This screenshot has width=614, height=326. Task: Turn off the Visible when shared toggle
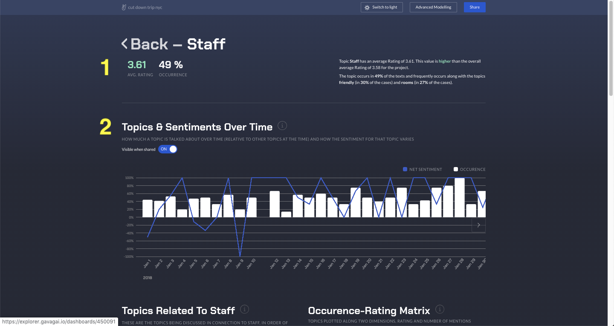tap(168, 149)
